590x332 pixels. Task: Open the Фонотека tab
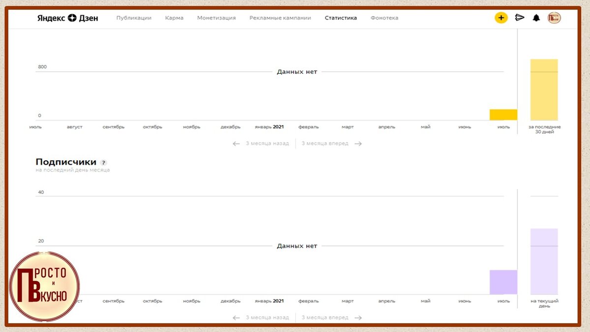(x=384, y=18)
